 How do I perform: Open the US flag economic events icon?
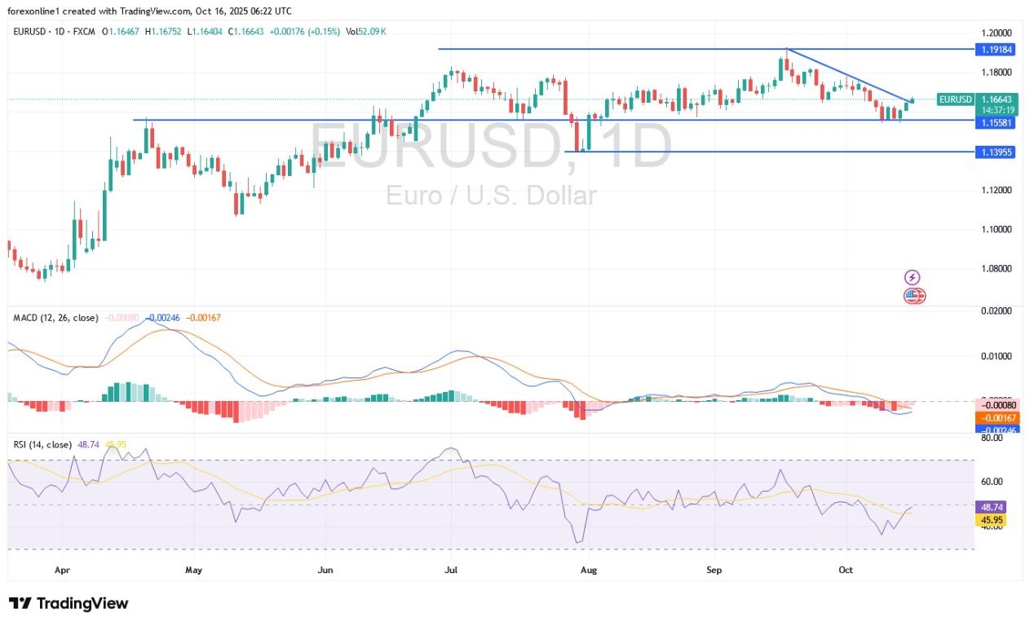point(913,296)
